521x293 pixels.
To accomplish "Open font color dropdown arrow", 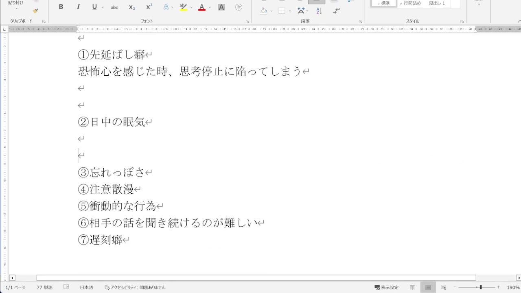I will click(210, 7).
